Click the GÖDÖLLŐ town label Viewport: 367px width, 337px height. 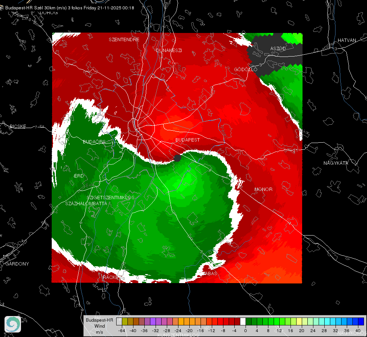(x=246, y=69)
